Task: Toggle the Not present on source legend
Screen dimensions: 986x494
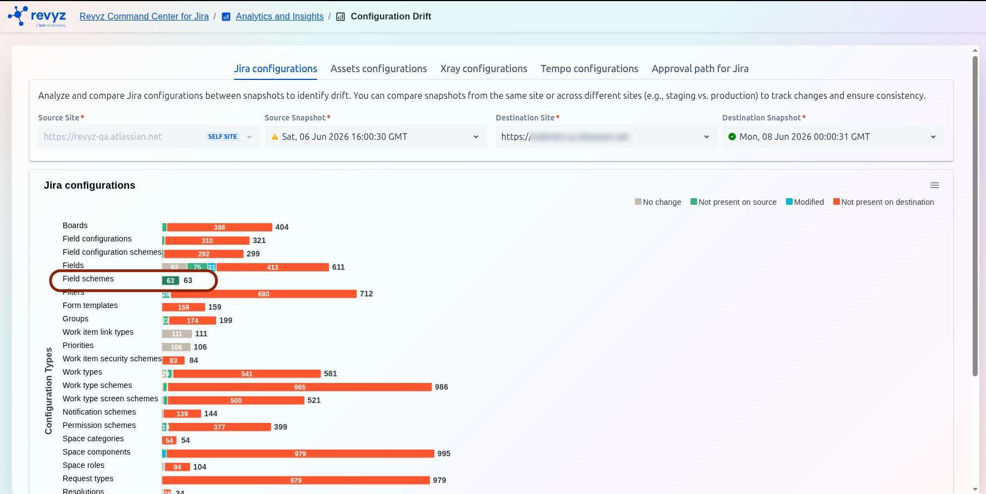Action: pos(733,202)
